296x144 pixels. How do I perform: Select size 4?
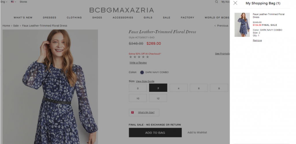(178, 88)
